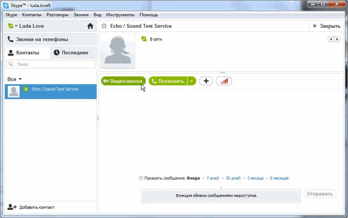Minimize the Skype window

[312, 4]
